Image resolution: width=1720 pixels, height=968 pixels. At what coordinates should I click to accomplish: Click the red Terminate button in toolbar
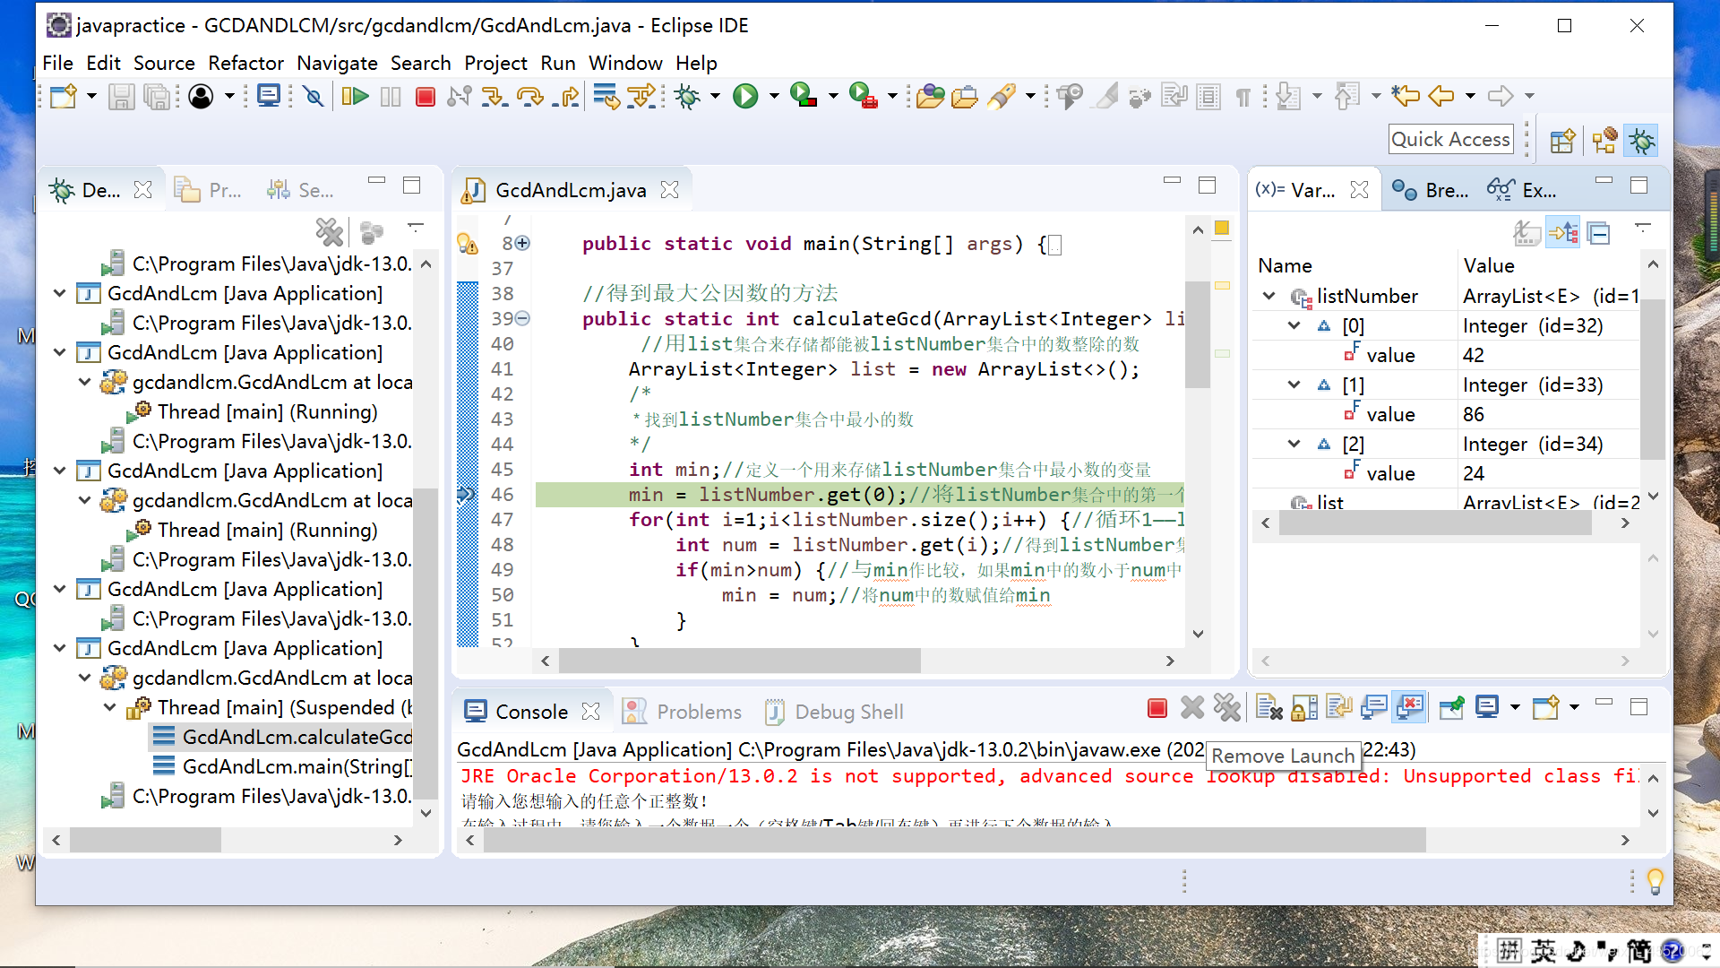[426, 96]
